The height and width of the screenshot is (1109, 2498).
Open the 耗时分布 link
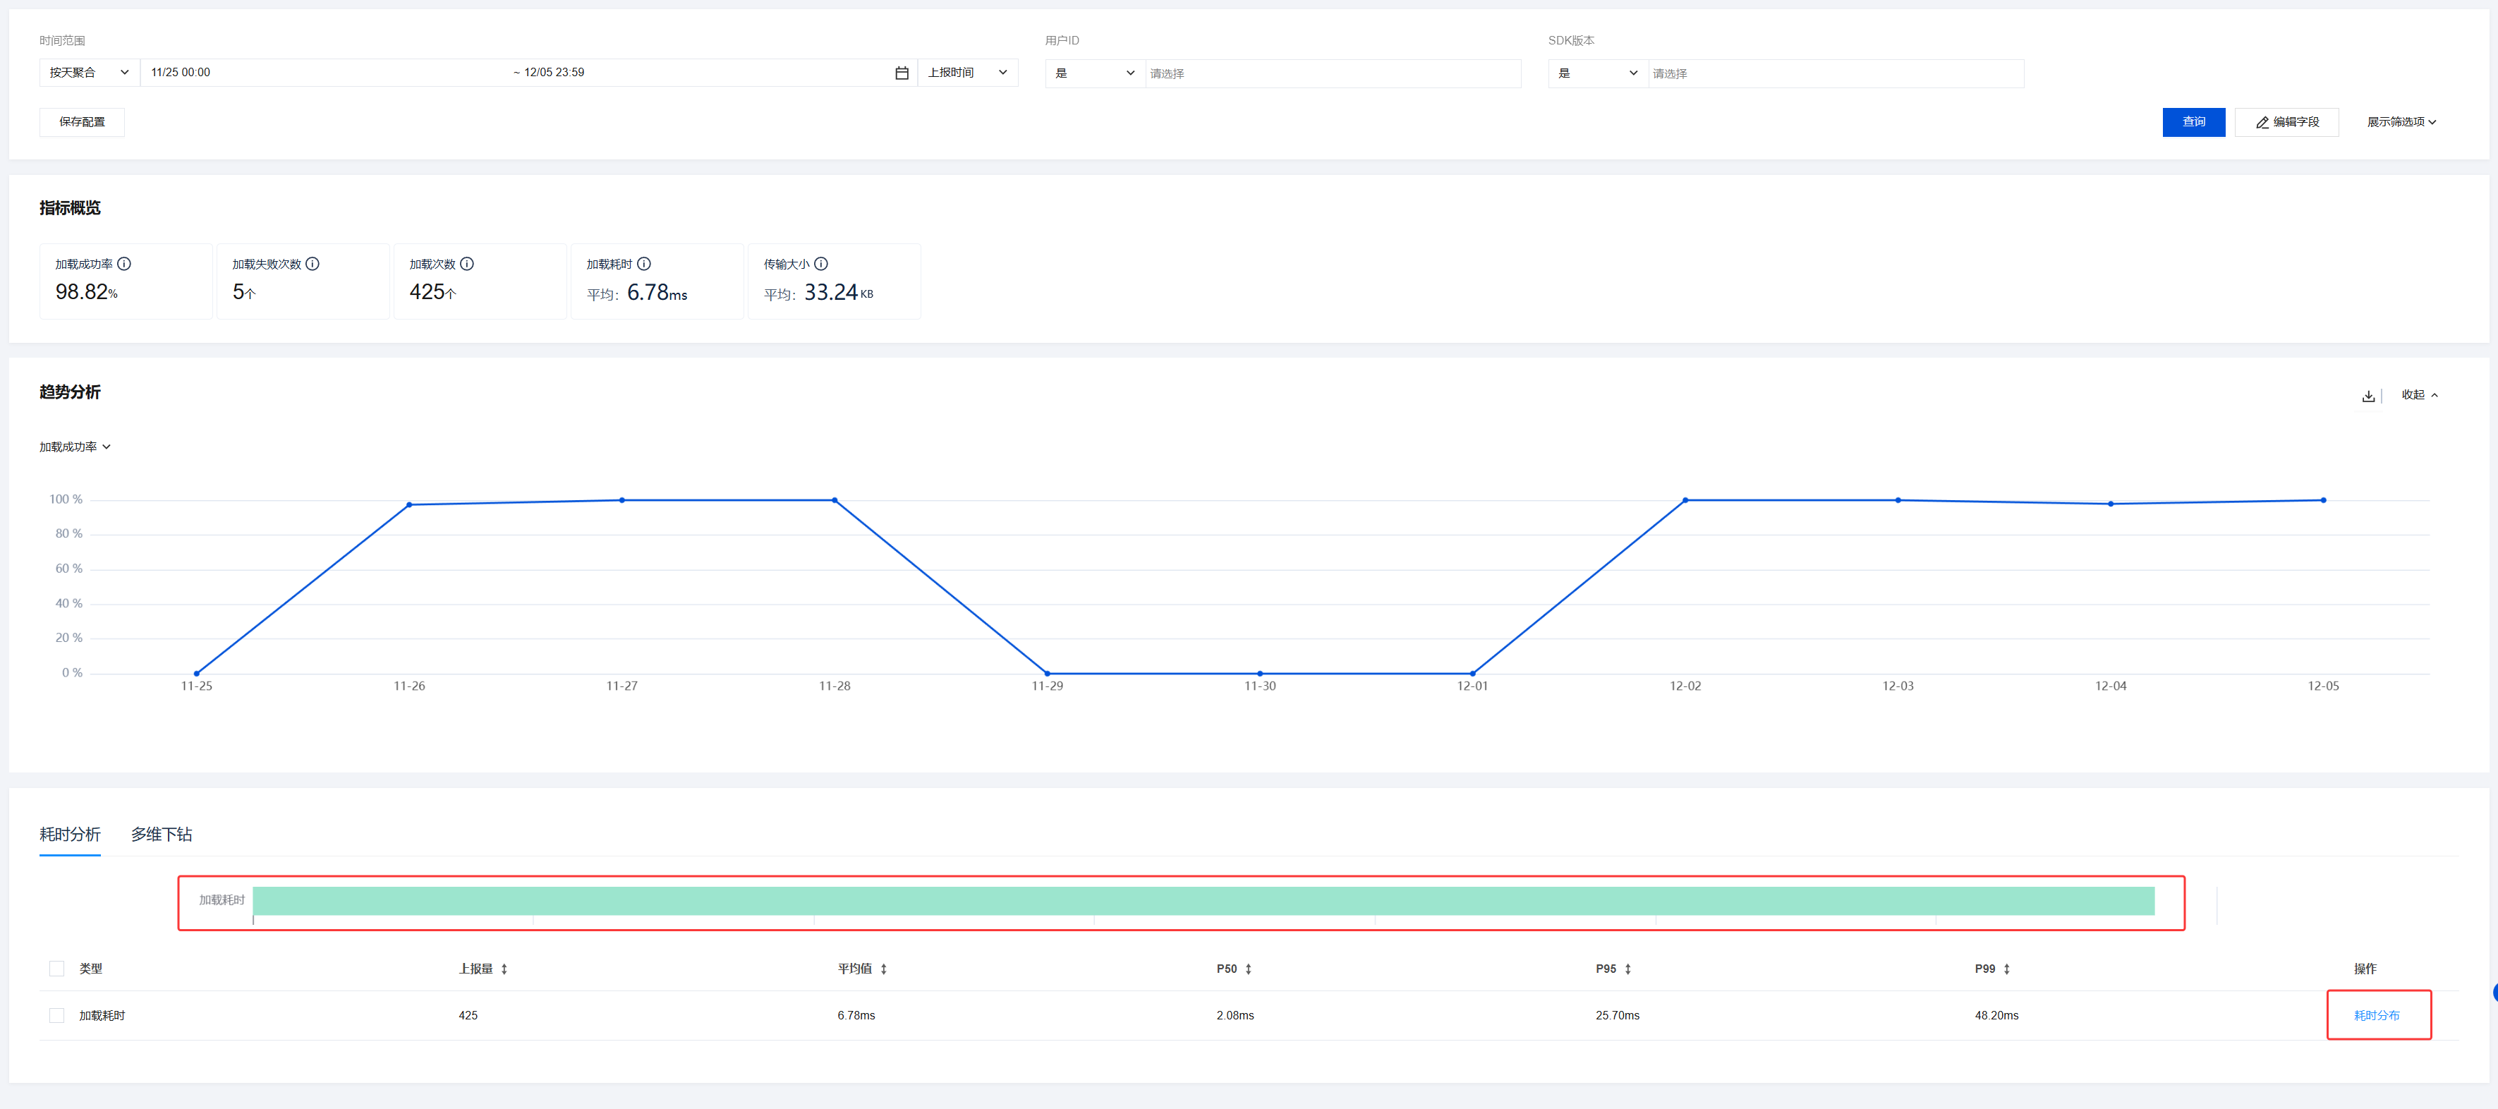click(2376, 1015)
